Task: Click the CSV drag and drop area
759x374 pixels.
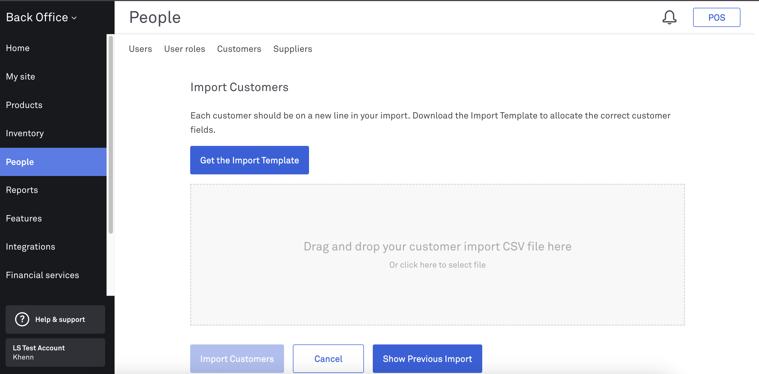Action: [437, 255]
